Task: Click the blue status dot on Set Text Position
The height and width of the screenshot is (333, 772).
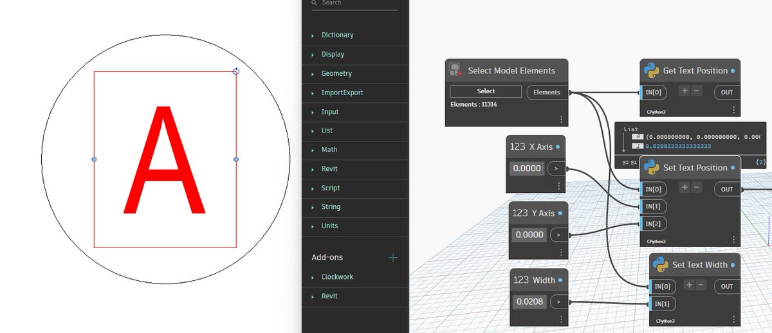Action: click(733, 167)
